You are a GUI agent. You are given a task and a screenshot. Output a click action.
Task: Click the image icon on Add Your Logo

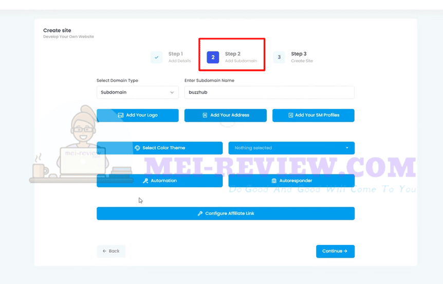click(x=121, y=115)
